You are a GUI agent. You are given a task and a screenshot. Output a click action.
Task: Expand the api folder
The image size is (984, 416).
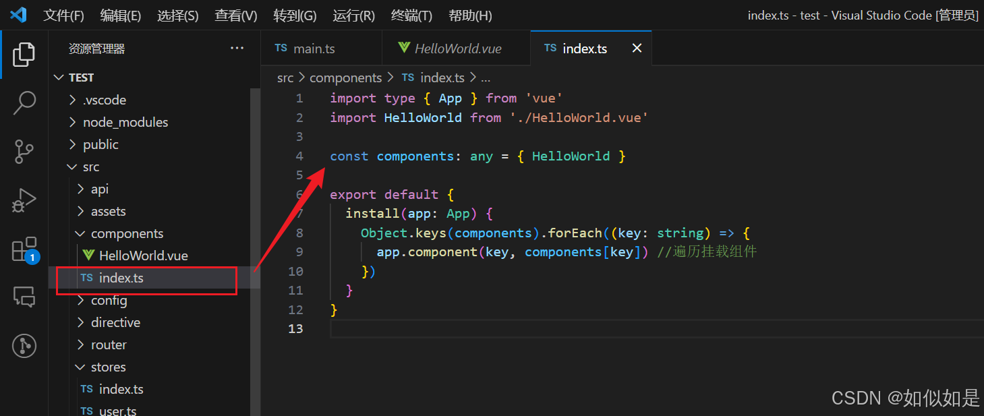tap(81, 189)
